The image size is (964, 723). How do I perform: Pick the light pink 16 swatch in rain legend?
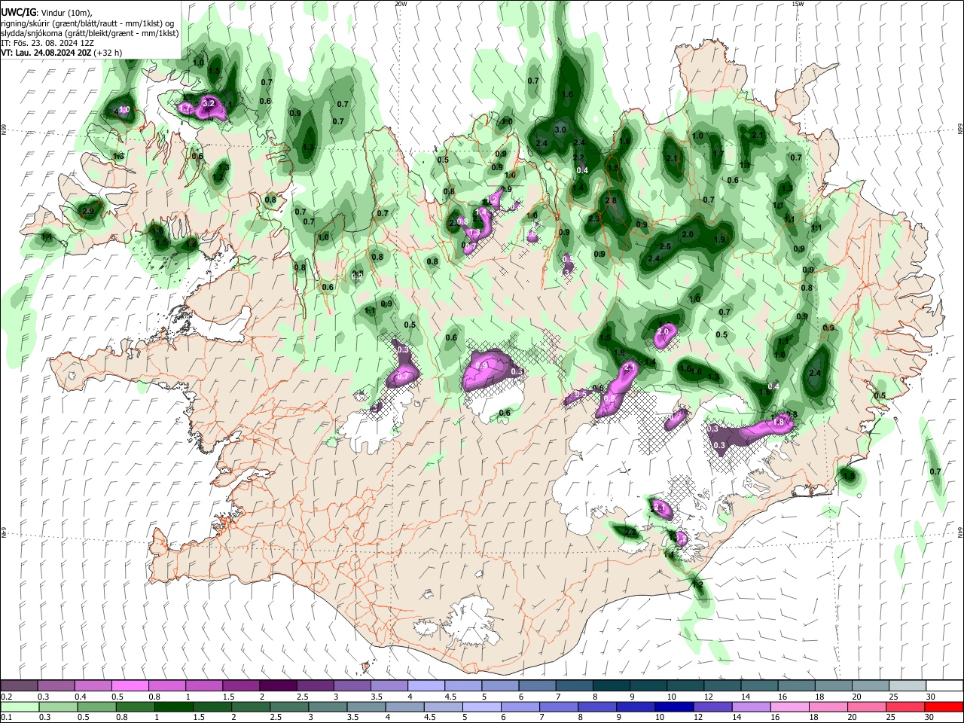[x=789, y=706]
